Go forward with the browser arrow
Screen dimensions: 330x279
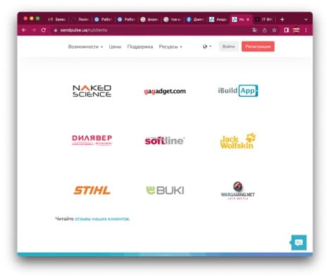34,30
